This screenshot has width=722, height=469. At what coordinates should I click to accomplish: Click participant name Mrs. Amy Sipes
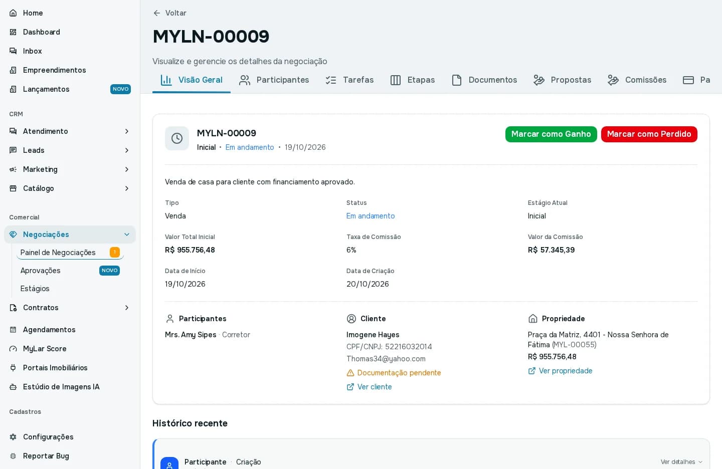click(191, 335)
